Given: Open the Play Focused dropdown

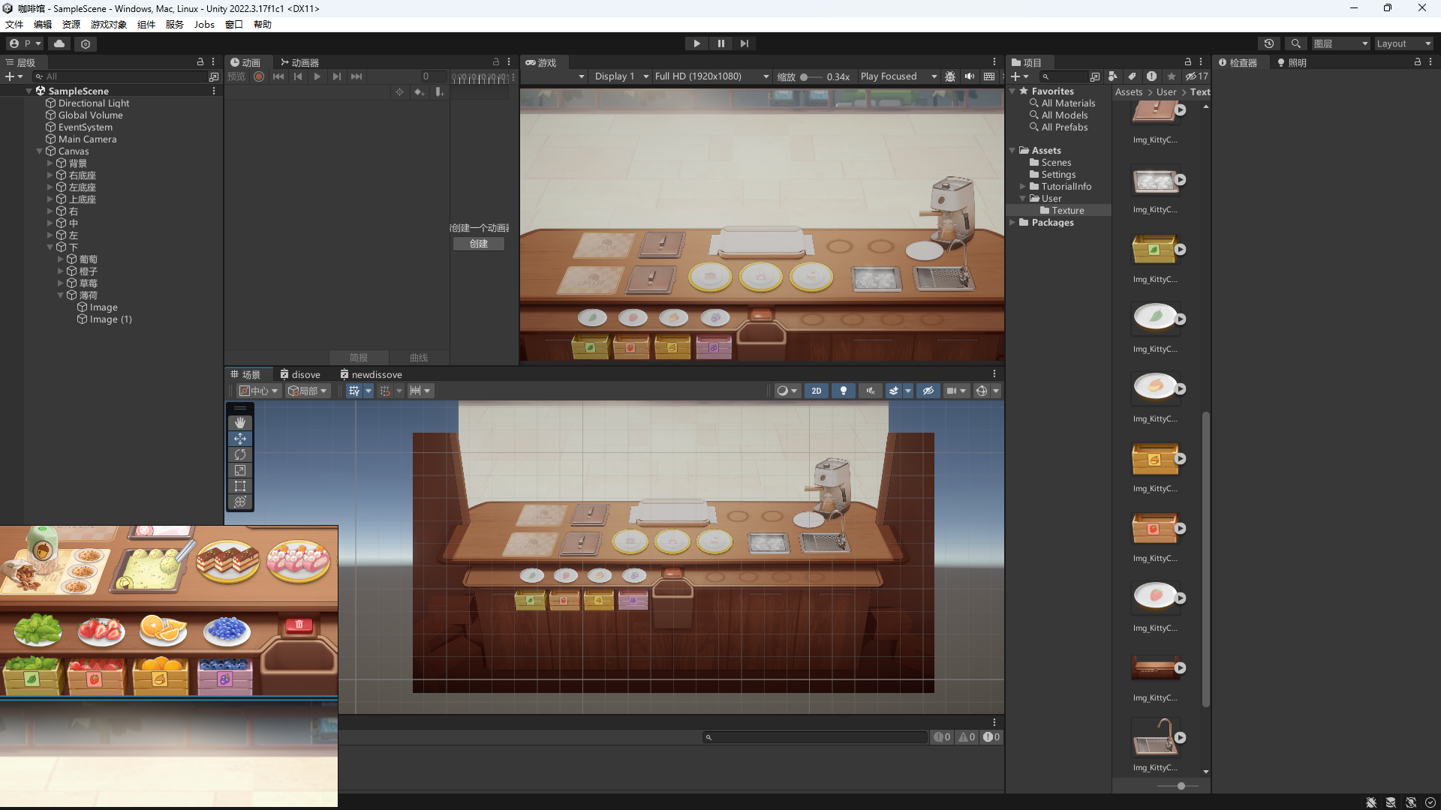Looking at the screenshot, I should click(x=898, y=76).
